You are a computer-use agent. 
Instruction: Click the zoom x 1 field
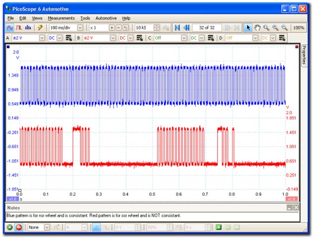point(98,28)
